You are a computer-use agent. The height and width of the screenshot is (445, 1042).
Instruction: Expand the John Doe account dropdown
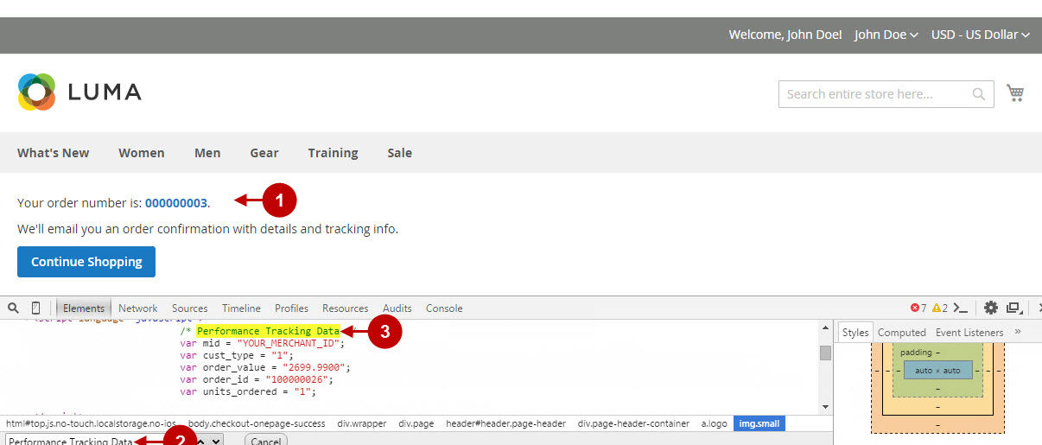[x=886, y=35]
